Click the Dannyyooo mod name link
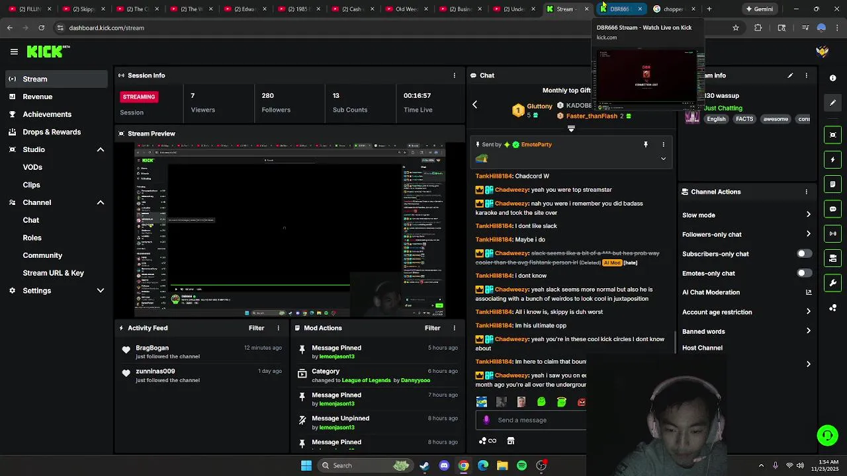 tap(416, 380)
